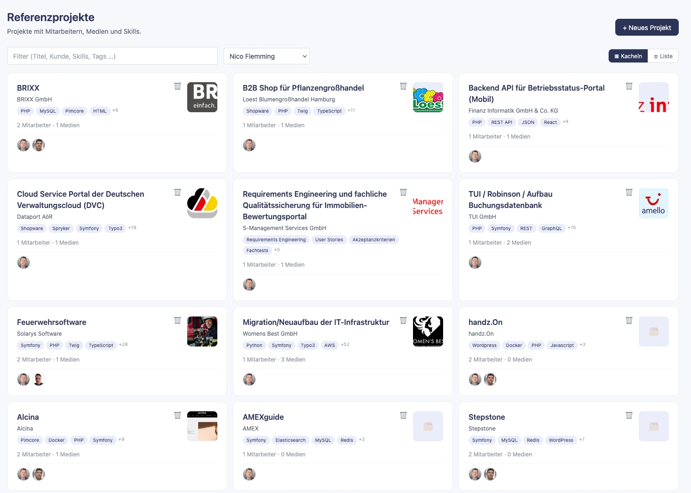Click trash icon on TUI / Robinson card
This screenshot has width=691, height=493.
tap(629, 192)
